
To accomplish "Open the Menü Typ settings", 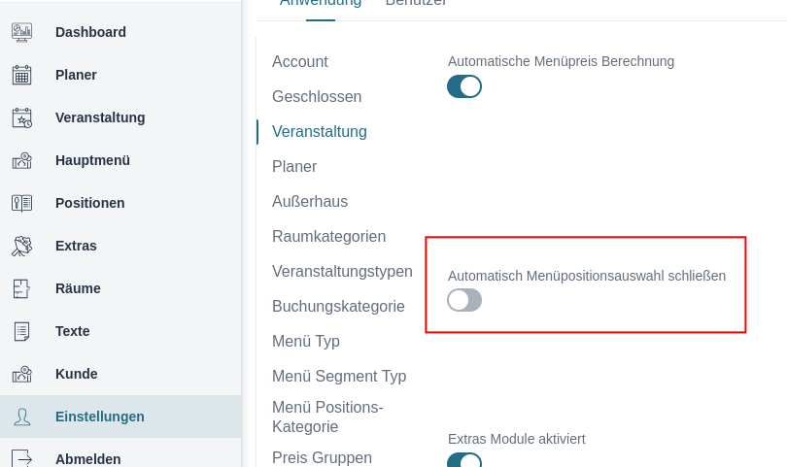I will [306, 342].
